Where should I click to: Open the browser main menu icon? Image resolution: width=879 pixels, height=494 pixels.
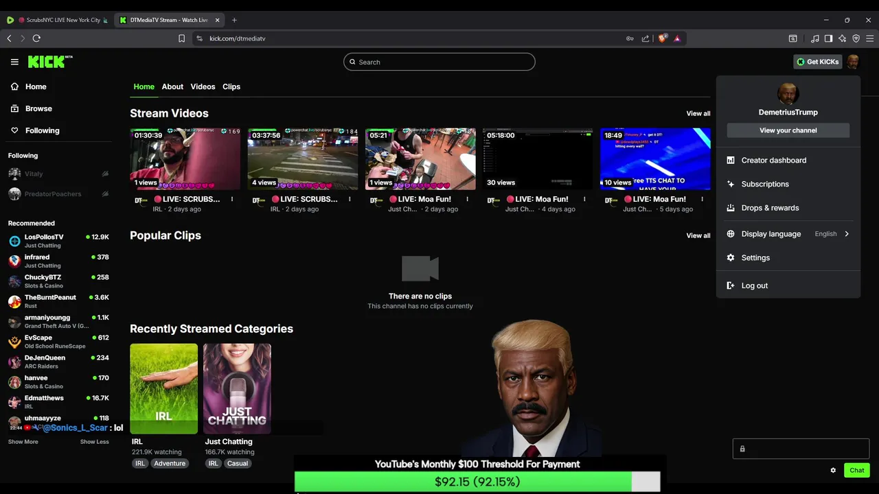[869, 38]
